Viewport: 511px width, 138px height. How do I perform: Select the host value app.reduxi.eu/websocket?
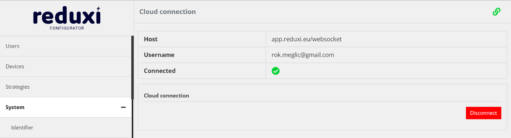click(x=307, y=39)
